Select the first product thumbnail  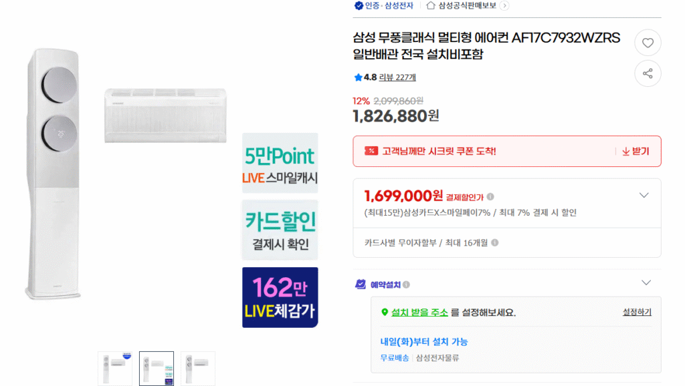(114, 368)
